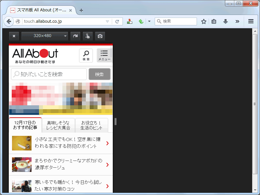260x195 pixels.
Task: Open the dropdown beside the green add-on icon
Action: (149, 21)
